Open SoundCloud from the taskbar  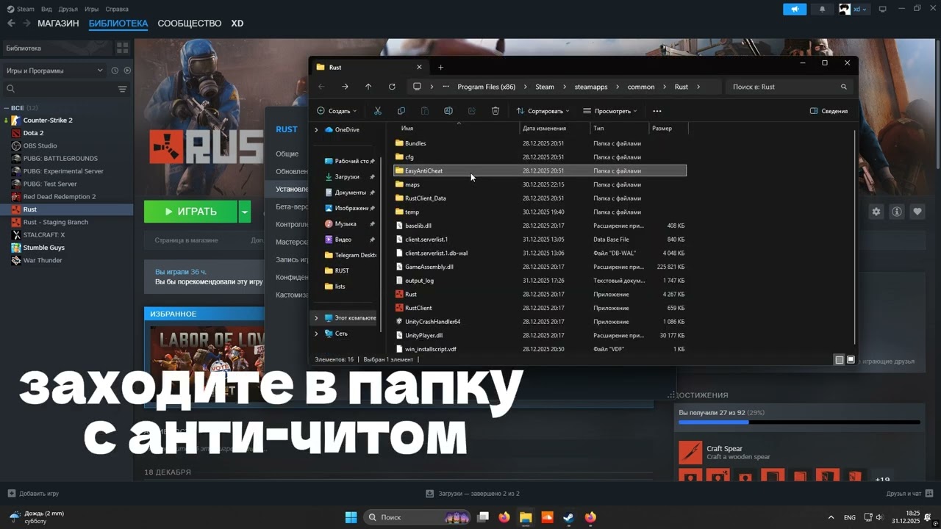point(546,517)
